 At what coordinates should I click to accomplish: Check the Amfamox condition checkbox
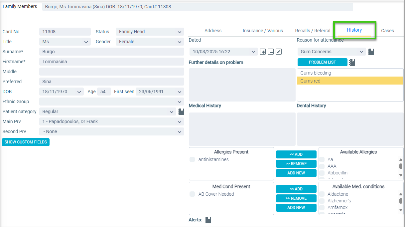pos(322,207)
